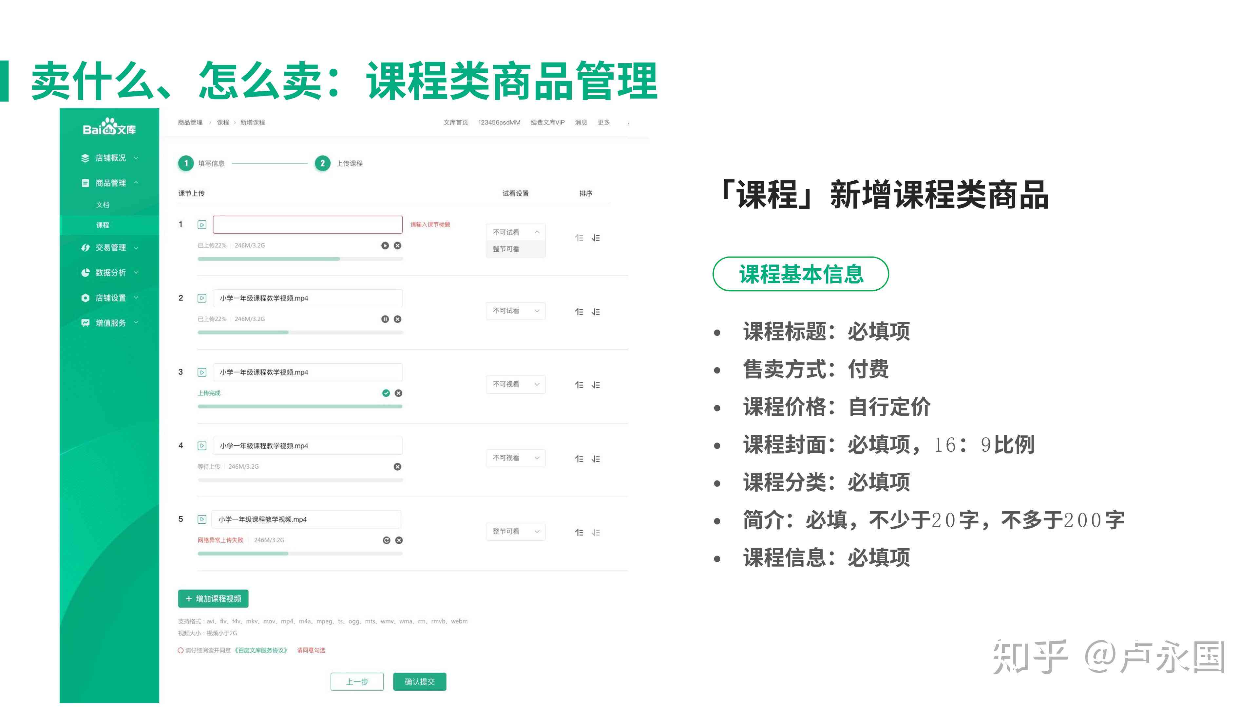Move lesson 5 up in order
The height and width of the screenshot is (707, 1258).
[x=579, y=533]
